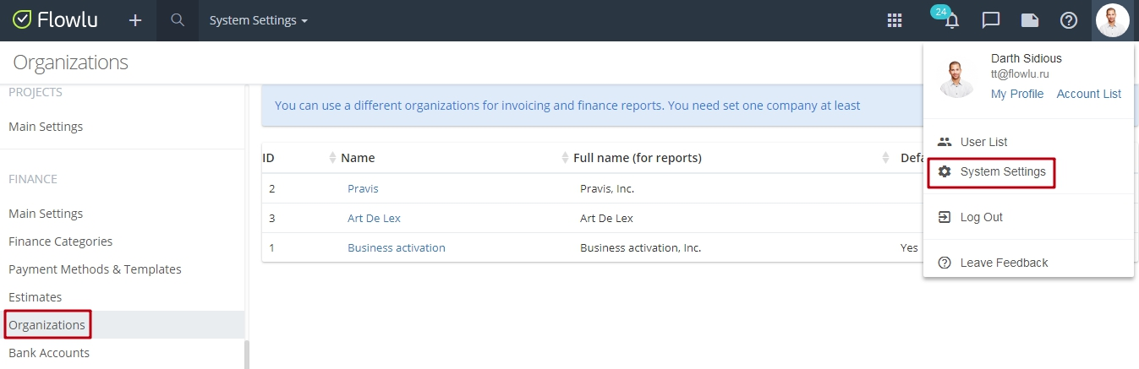Open Main Settings under Finance
Screen dimensions: 1139x369
pos(46,214)
